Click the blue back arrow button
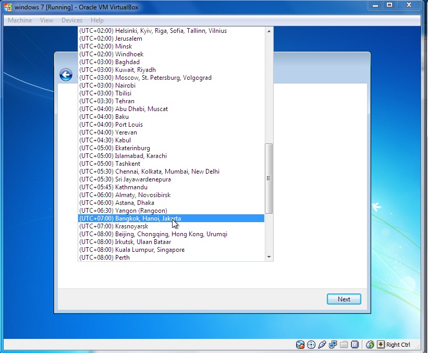This screenshot has width=428, height=353. coord(66,75)
